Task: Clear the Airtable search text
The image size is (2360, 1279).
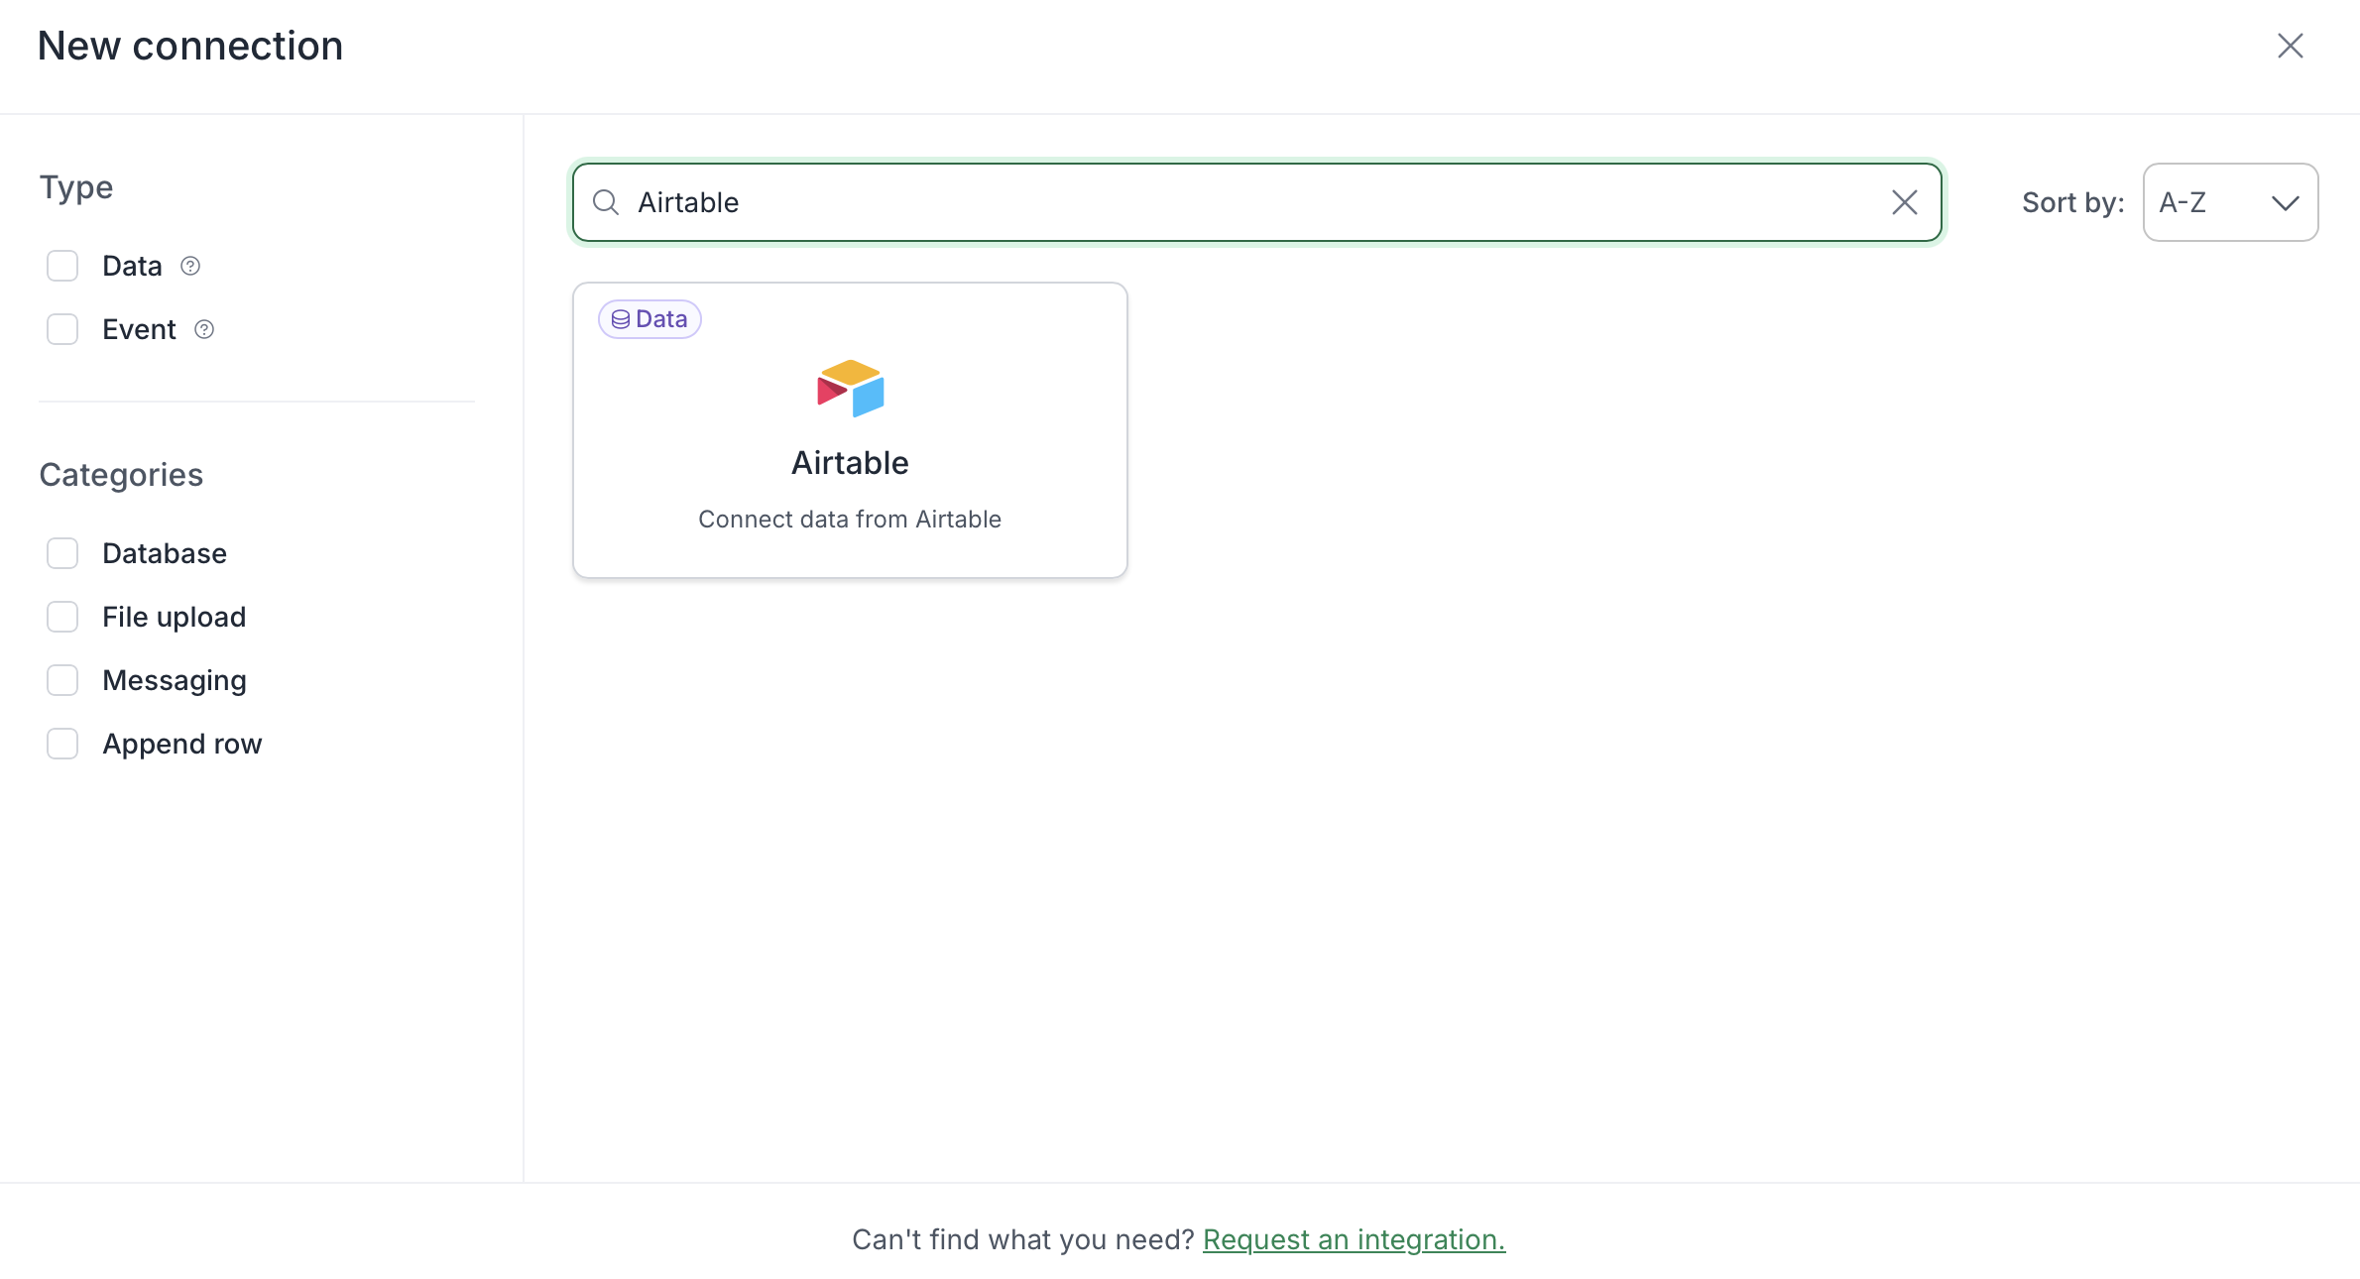Action: point(1904,202)
